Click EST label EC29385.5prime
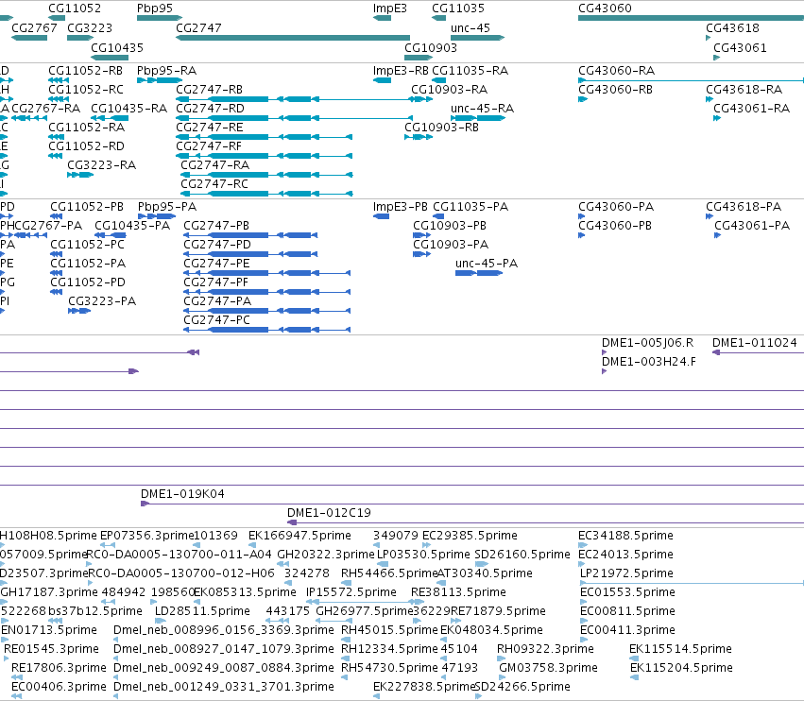804x701 pixels. [470, 536]
